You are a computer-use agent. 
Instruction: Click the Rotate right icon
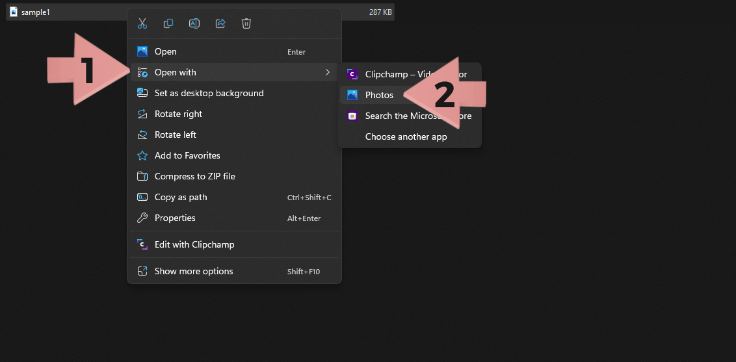tap(142, 114)
